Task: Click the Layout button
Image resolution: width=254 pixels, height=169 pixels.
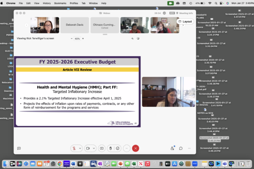Action: (185, 22)
